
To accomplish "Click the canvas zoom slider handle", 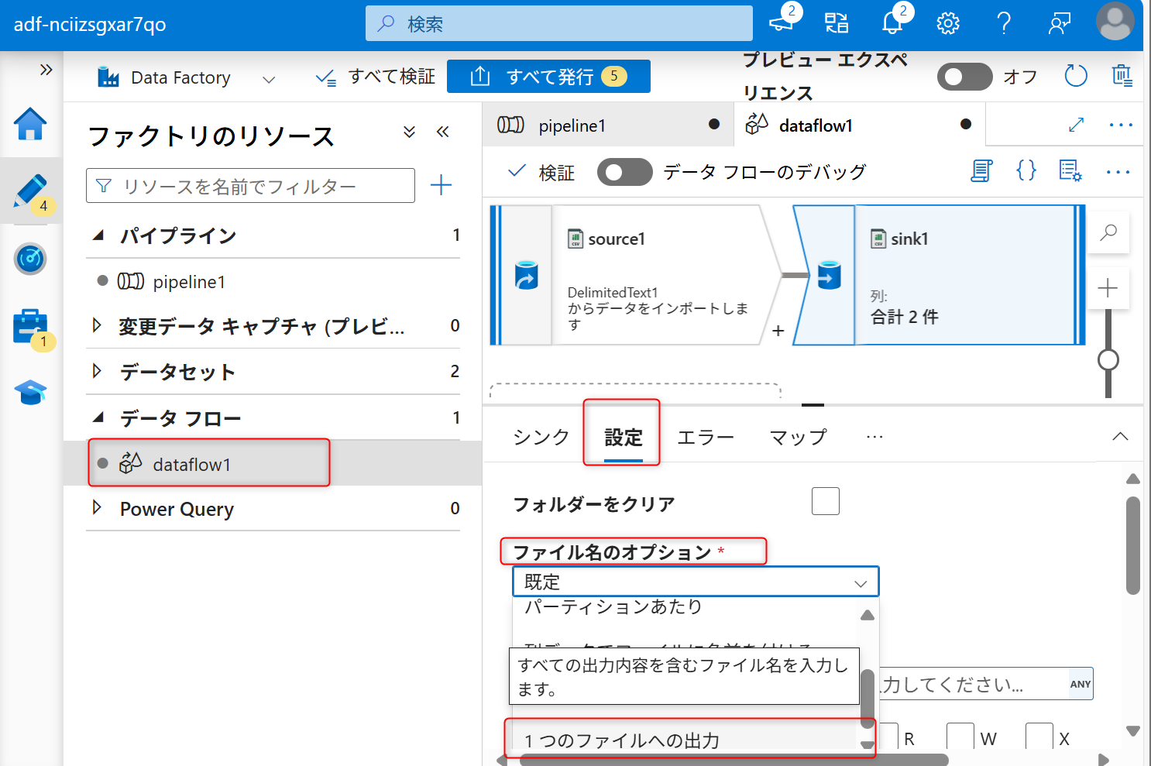I will coord(1108,359).
